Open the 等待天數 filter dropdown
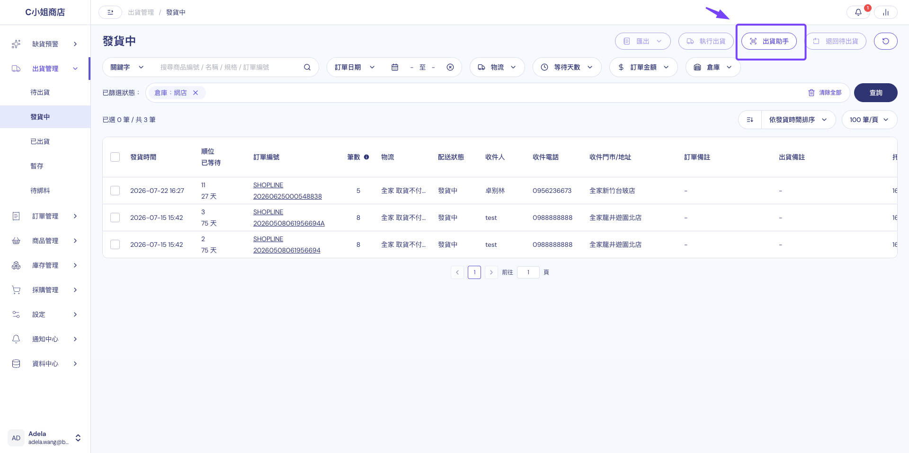Screen dimensions: 909x453 [567, 67]
